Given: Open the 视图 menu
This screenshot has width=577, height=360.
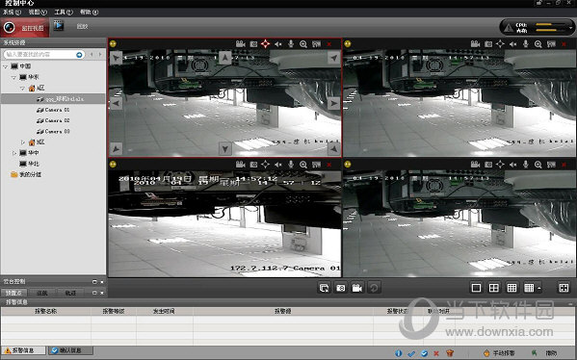Looking at the screenshot, I should [x=38, y=13].
